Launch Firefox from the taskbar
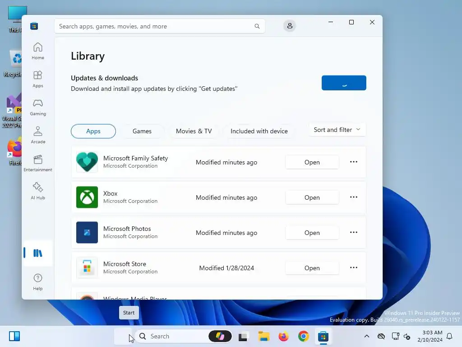This screenshot has height=347, width=462. [x=283, y=336]
